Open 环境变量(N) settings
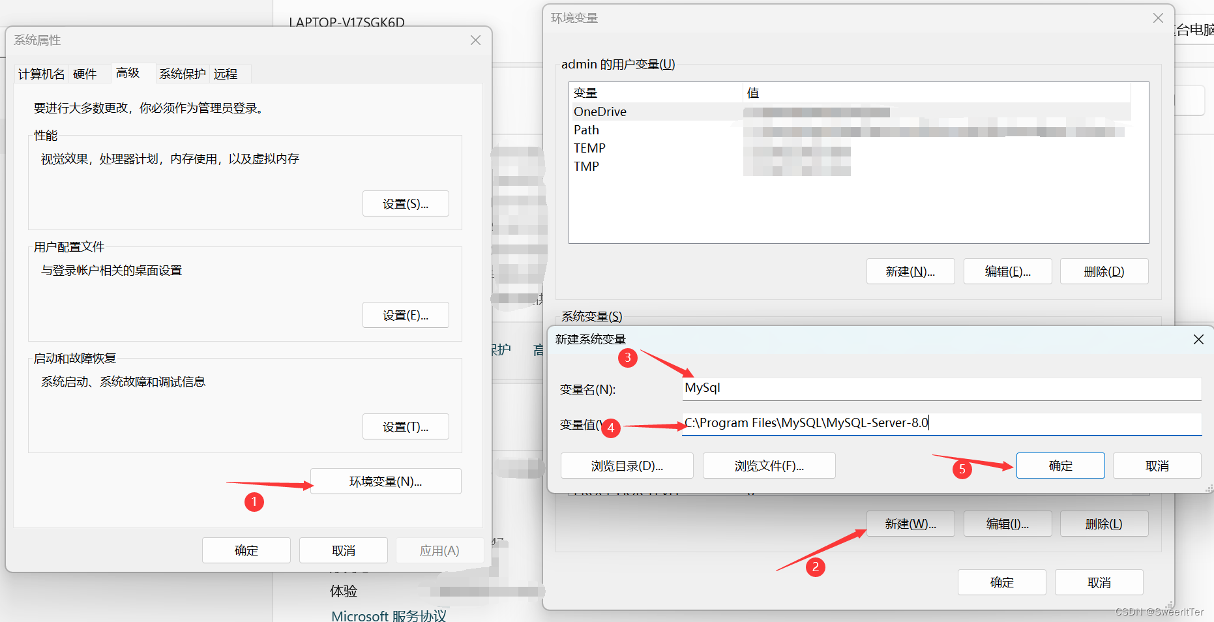The width and height of the screenshot is (1214, 622). pos(385,481)
